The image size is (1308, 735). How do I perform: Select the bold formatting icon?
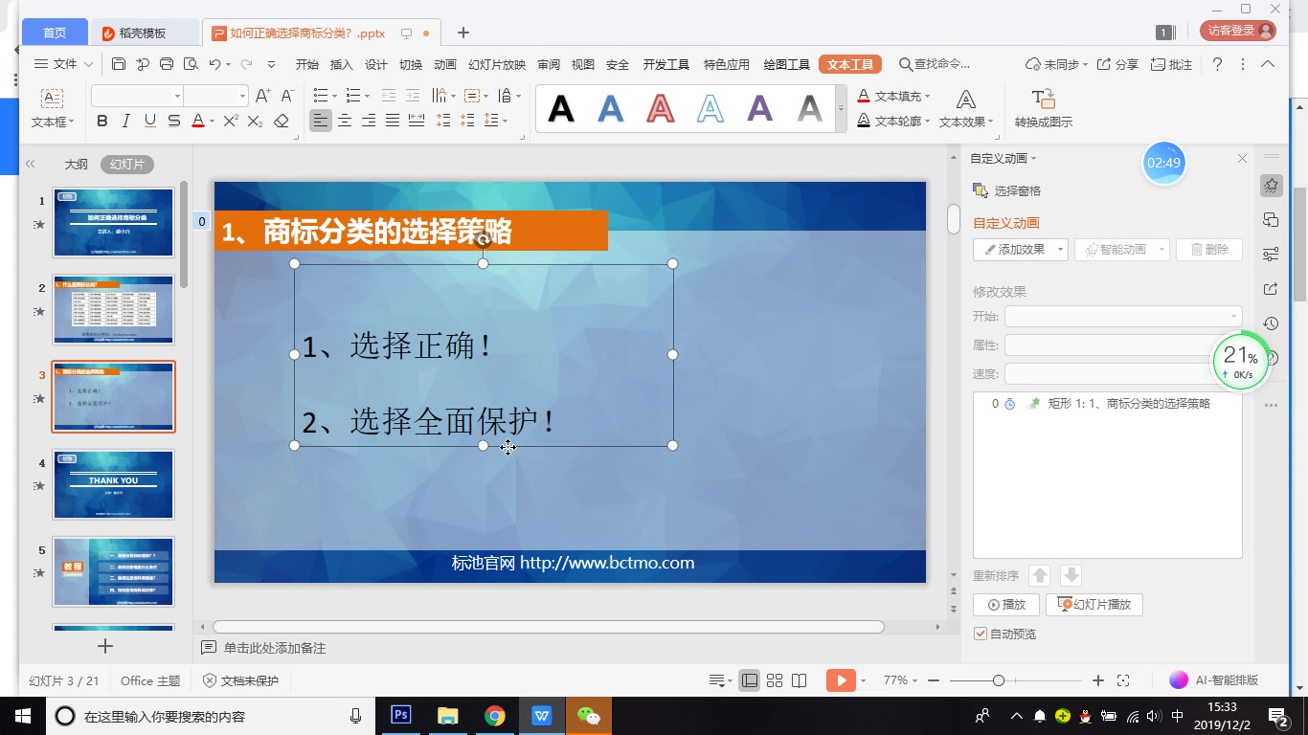(102, 122)
